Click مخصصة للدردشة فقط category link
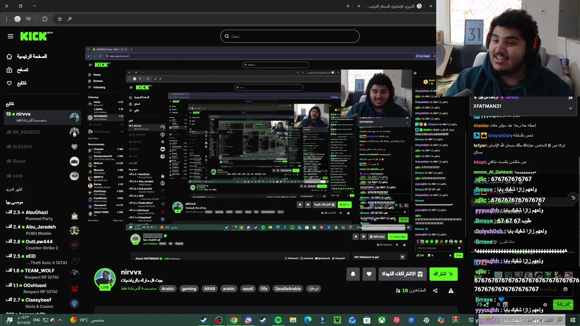This screenshot has width=580, height=326. (x=139, y=288)
